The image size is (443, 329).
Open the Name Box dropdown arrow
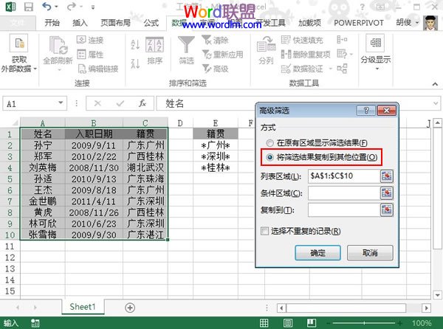click(x=61, y=103)
